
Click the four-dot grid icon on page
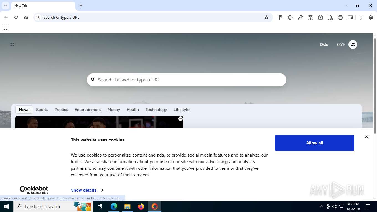12,44
